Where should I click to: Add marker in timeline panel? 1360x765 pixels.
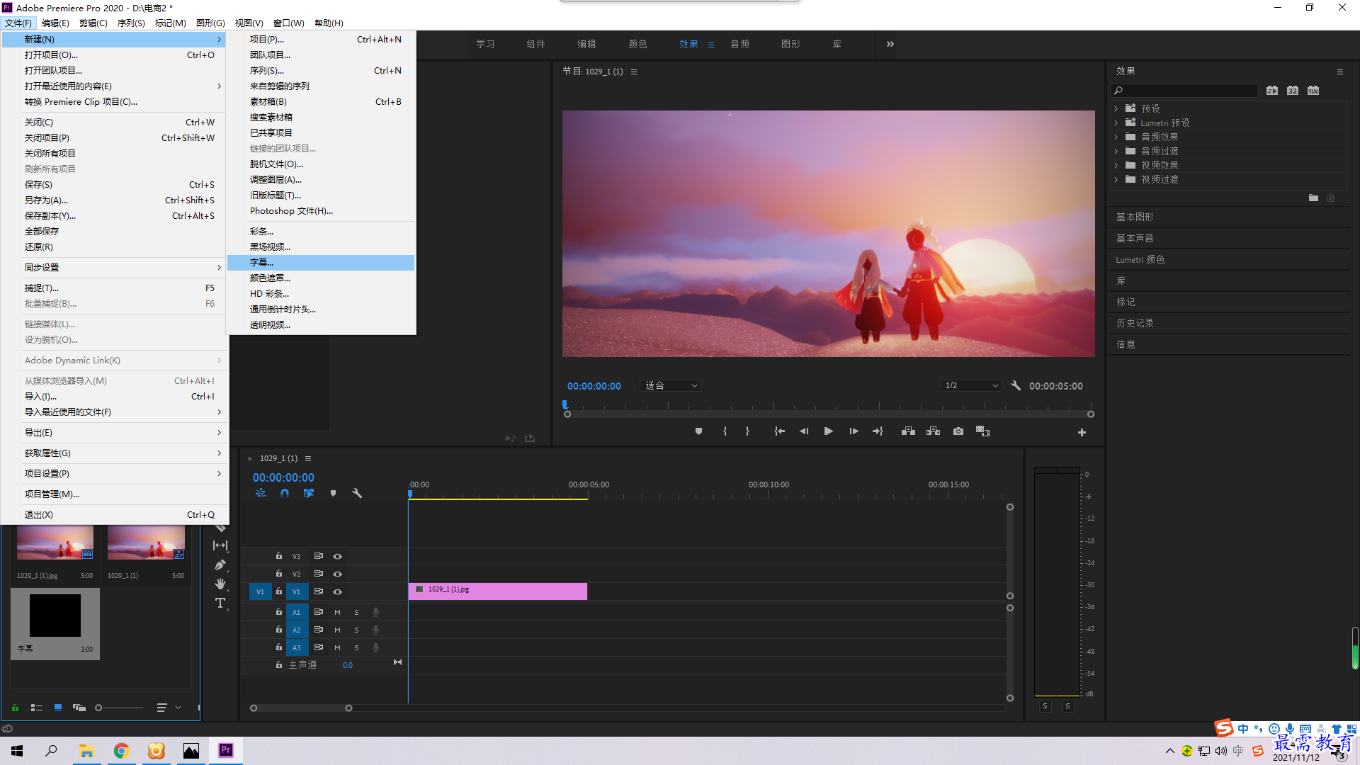point(333,493)
